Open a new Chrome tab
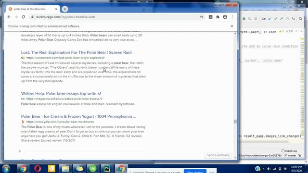 click(x=65, y=9)
